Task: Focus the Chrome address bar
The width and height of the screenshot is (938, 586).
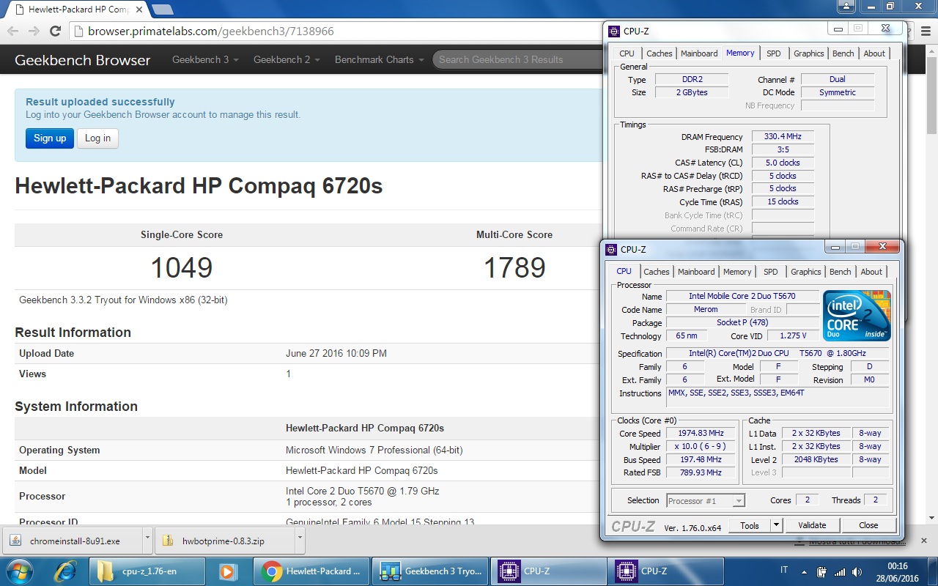Action: click(337, 31)
